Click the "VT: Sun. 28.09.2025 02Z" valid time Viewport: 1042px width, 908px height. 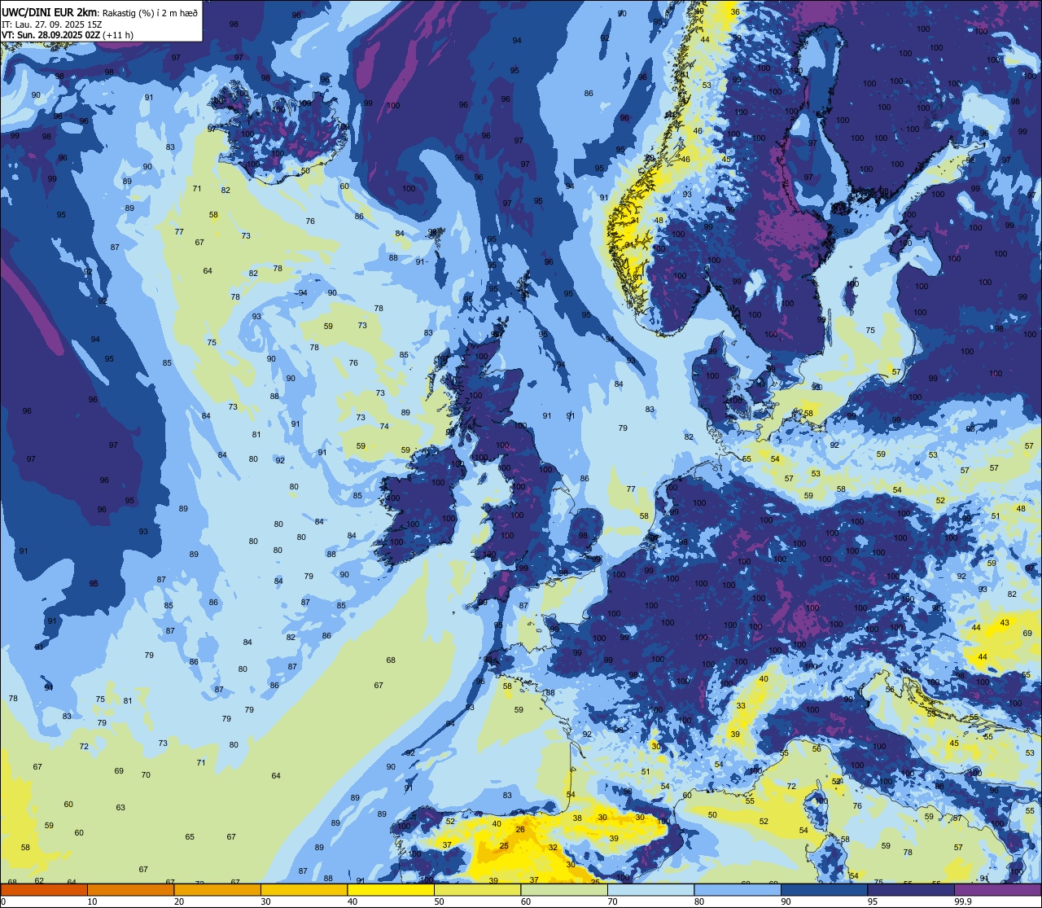pos(50,35)
